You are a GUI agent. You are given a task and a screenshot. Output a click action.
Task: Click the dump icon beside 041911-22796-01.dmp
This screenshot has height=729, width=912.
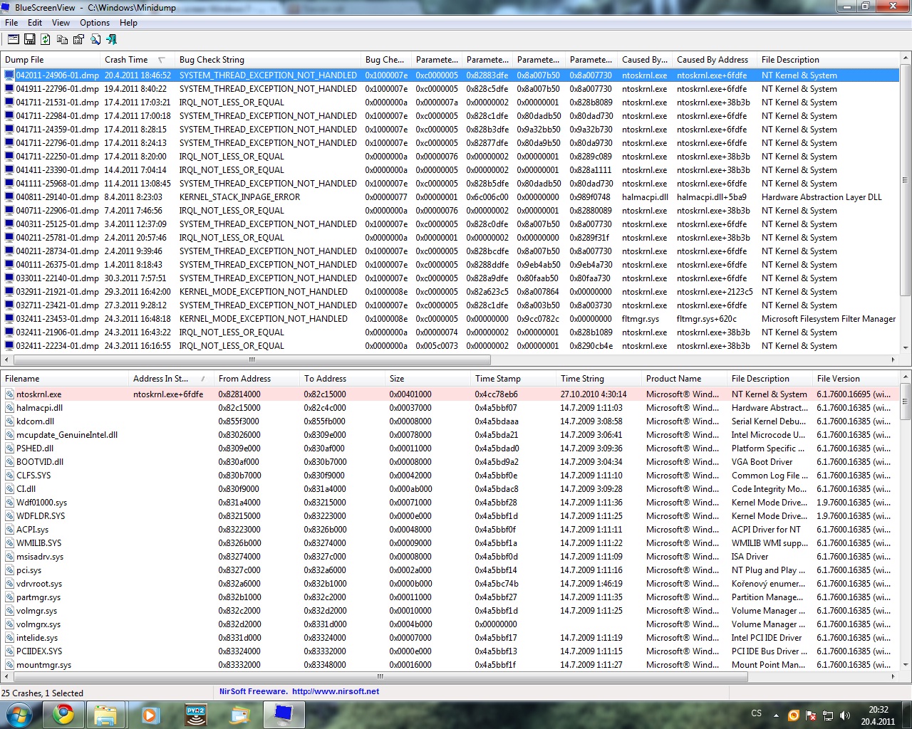point(9,89)
